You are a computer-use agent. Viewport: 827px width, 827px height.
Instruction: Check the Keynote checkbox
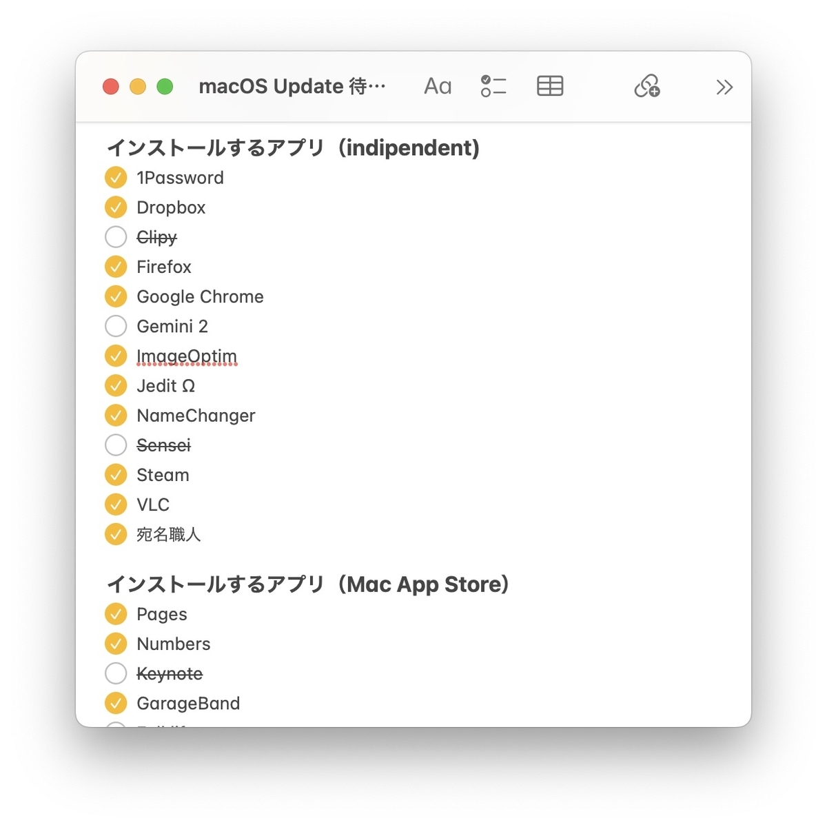tap(116, 673)
